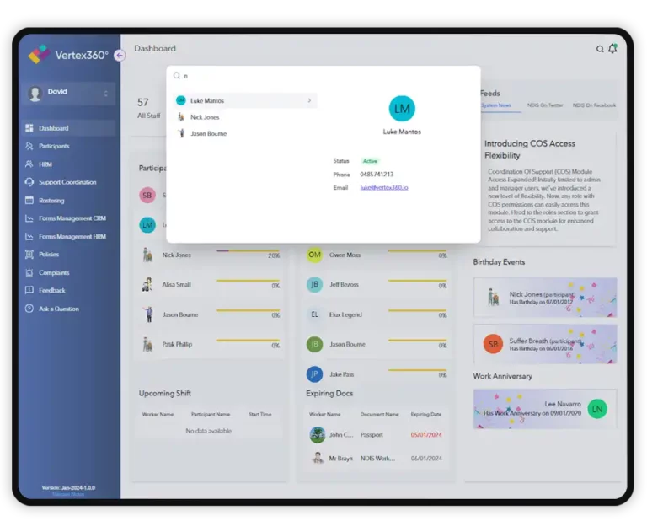Click Nick Jones 20% progress bar
647x532 pixels.
[x=248, y=250]
